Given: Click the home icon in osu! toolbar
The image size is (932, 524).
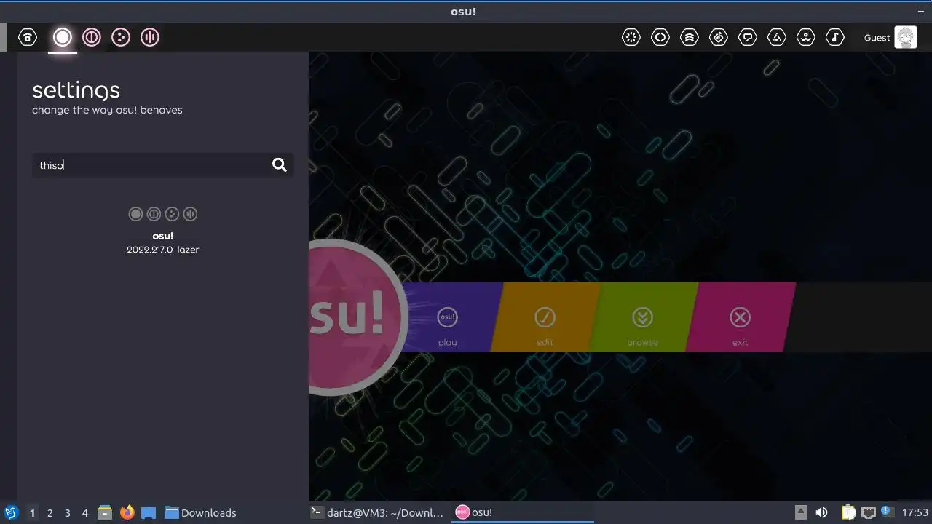Looking at the screenshot, I should coord(28,37).
